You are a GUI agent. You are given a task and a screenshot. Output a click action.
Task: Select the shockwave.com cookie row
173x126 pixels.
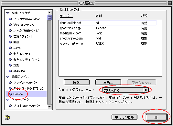pyautogui.click(x=108, y=39)
